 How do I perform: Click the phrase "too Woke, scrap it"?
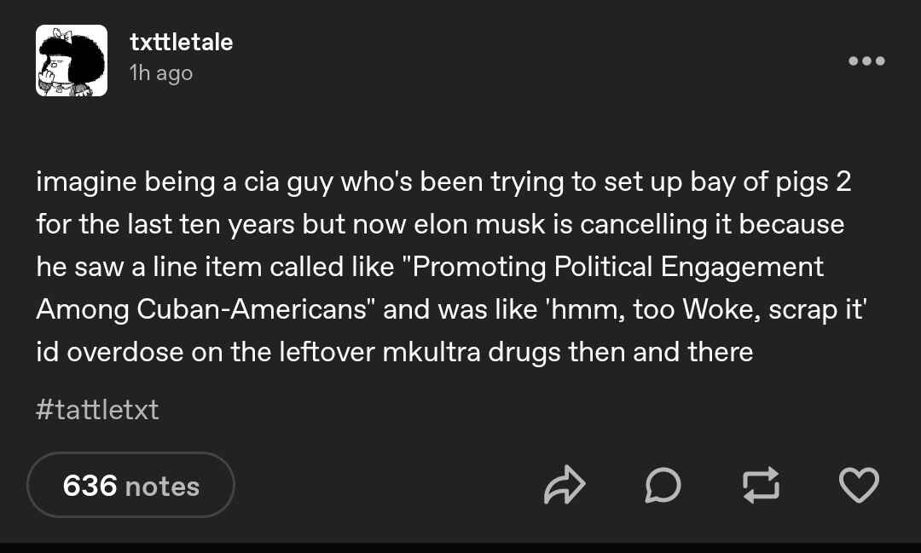[x=747, y=309]
